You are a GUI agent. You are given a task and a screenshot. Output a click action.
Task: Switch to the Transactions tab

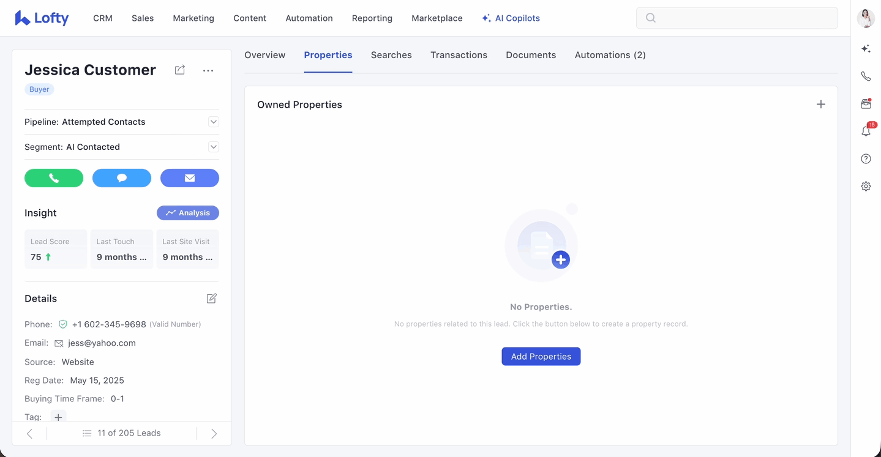point(459,55)
